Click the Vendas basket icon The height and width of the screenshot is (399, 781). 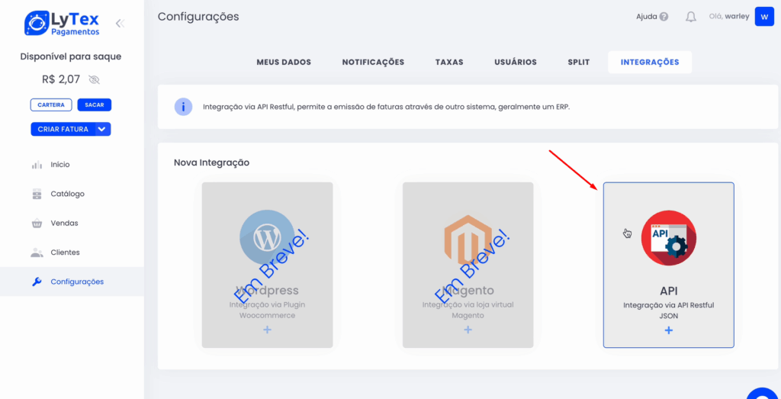pos(37,224)
